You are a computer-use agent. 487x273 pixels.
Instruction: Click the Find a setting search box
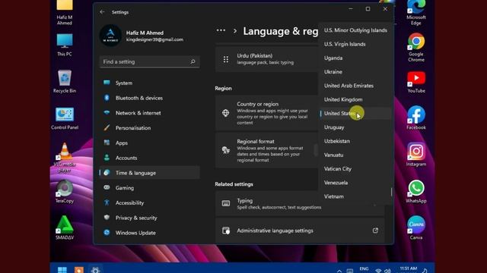[x=149, y=61]
